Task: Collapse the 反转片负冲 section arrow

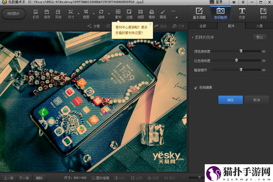Action: pos(192,37)
